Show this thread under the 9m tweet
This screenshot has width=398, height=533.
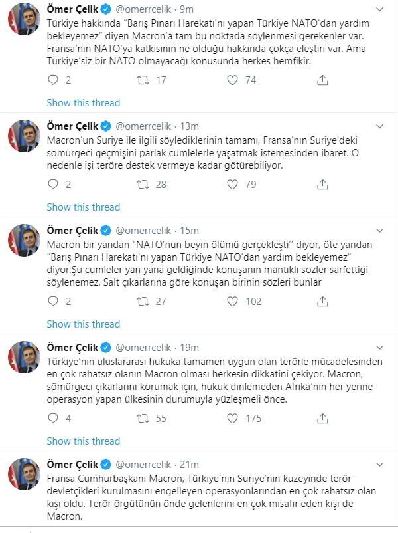pyautogui.click(x=84, y=103)
